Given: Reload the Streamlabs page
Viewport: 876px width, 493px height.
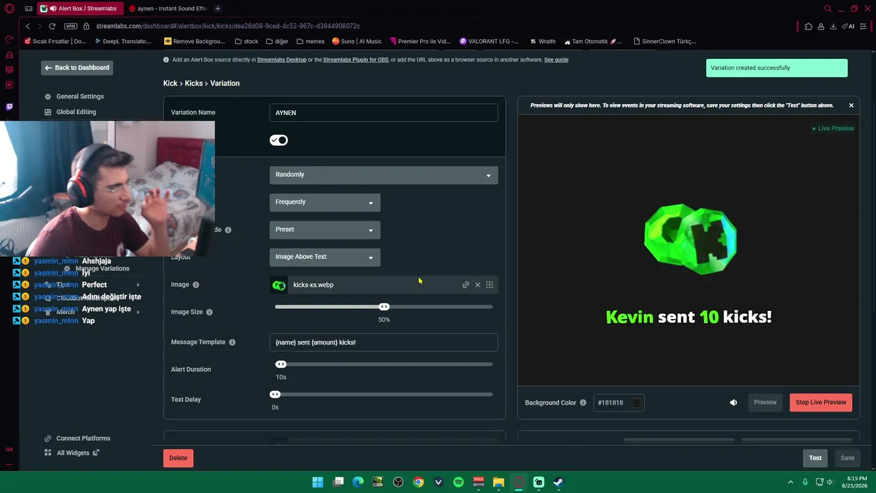Looking at the screenshot, I should pyautogui.click(x=52, y=26).
